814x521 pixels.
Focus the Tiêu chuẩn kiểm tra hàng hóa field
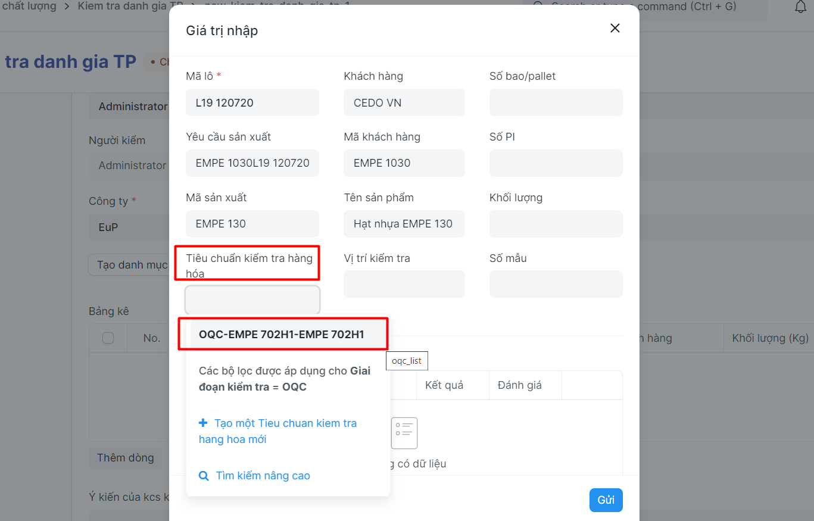click(252, 300)
